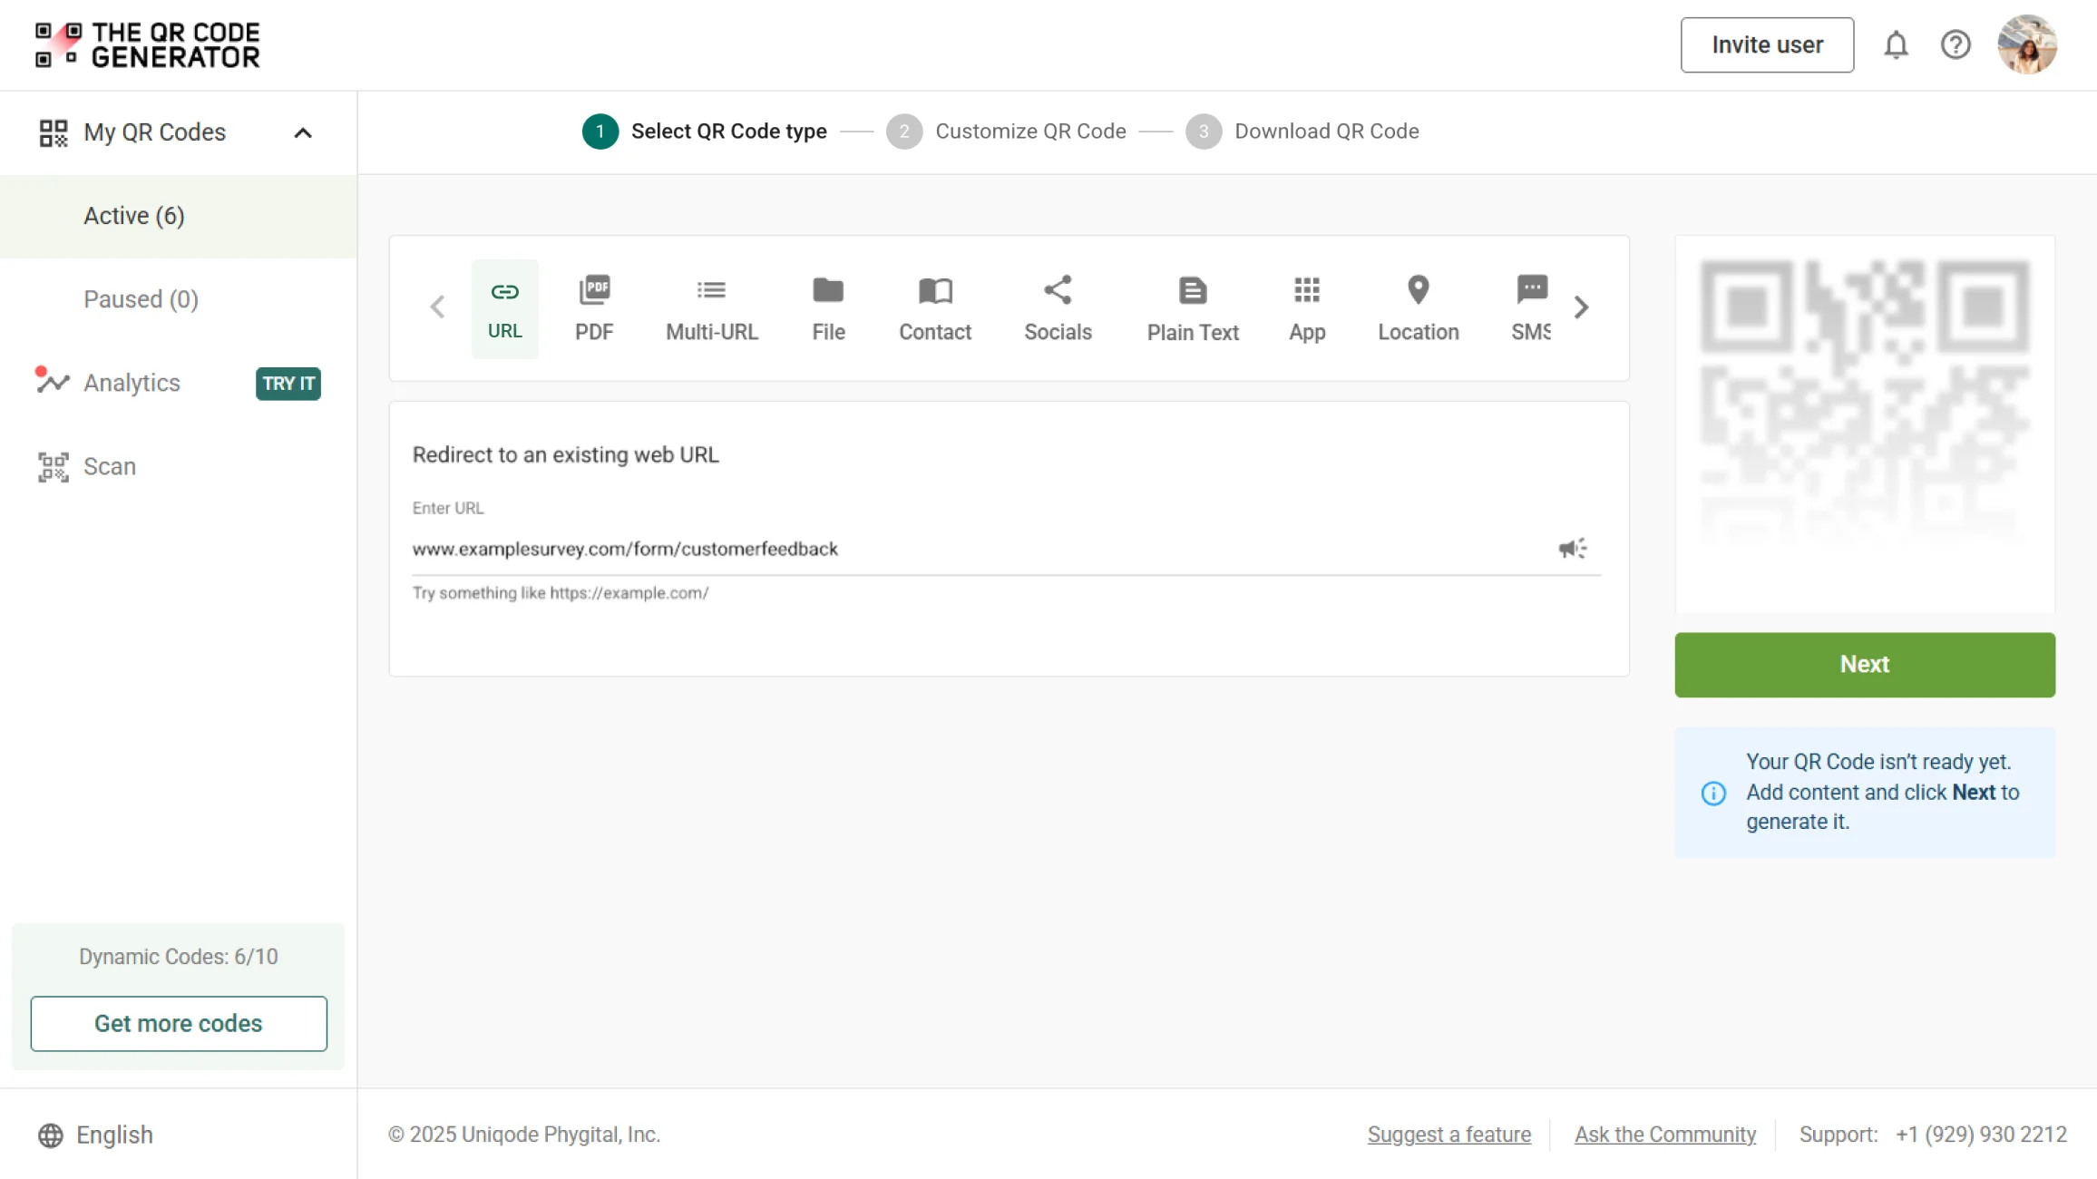Open the help question mark icon
This screenshot has width=2097, height=1179.
[1956, 44]
